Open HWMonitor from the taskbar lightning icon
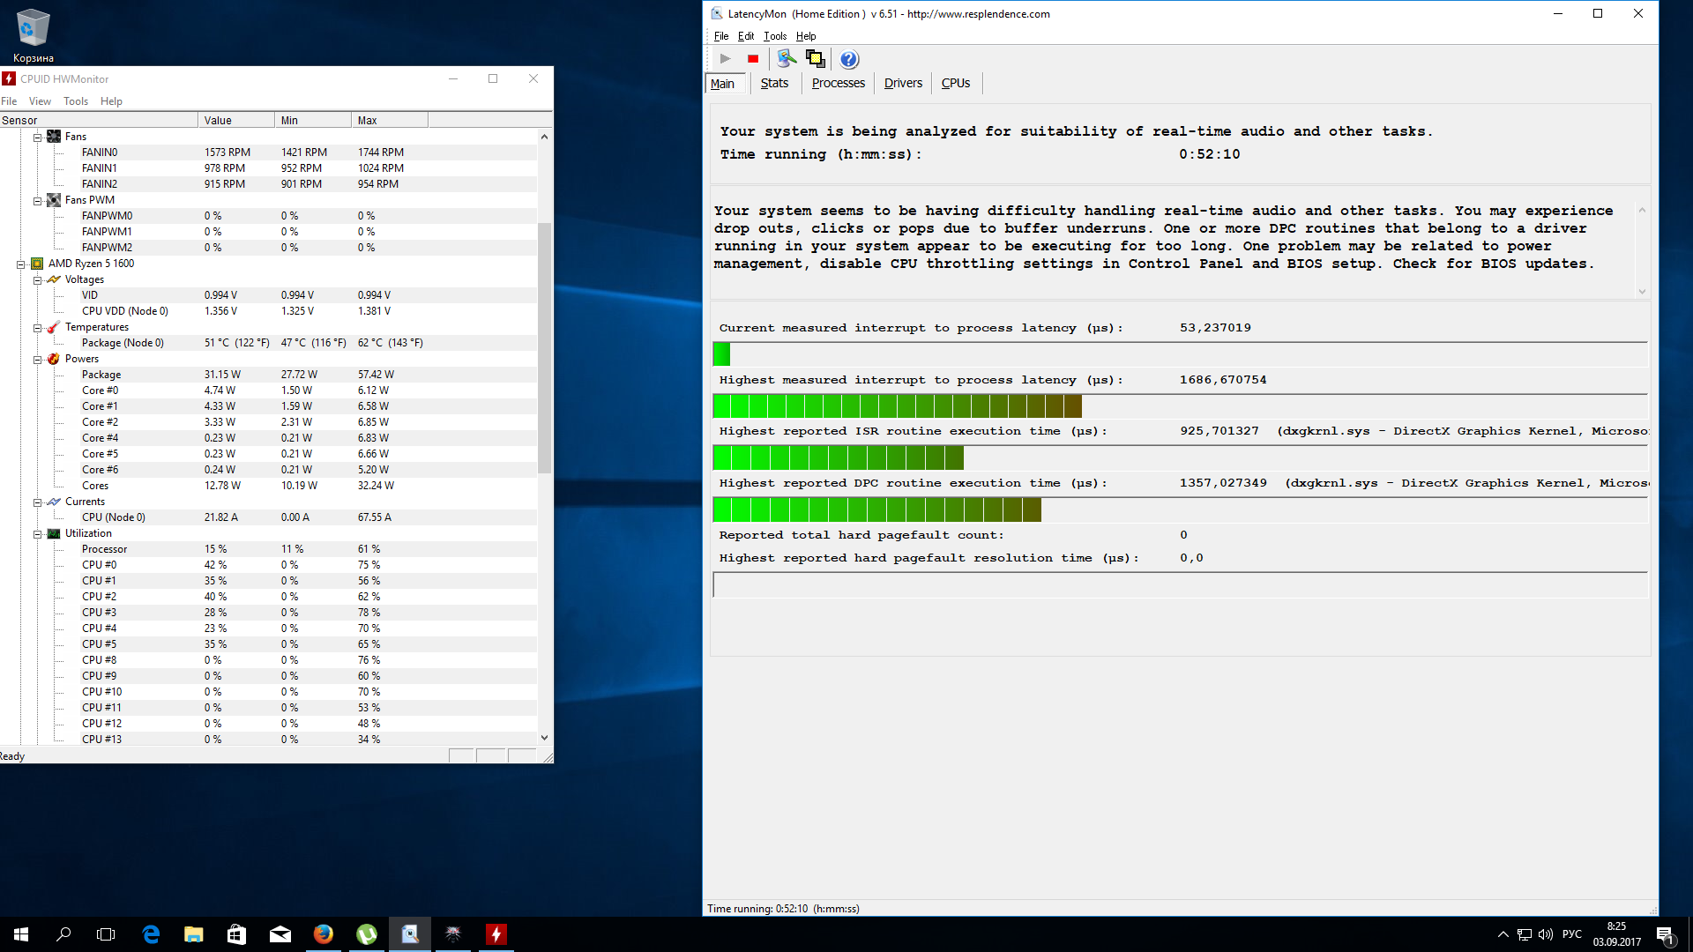 (x=496, y=934)
